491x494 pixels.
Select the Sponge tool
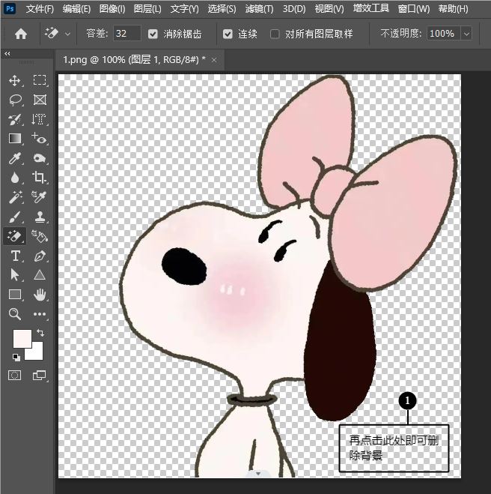pyautogui.click(x=40, y=158)
